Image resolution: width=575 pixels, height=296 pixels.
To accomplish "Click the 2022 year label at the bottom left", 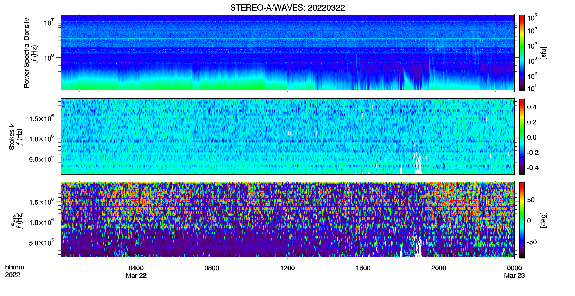I will click(12, 275).
